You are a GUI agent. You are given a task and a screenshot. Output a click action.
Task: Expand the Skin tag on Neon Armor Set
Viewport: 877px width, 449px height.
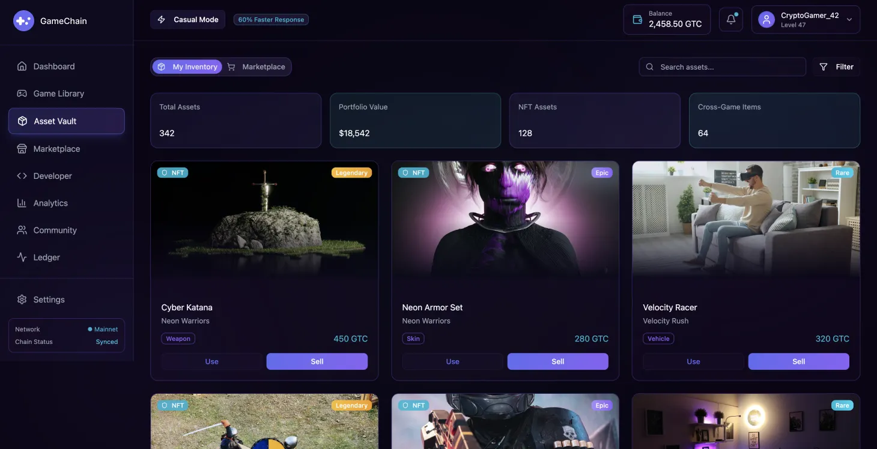click(413, 338)
